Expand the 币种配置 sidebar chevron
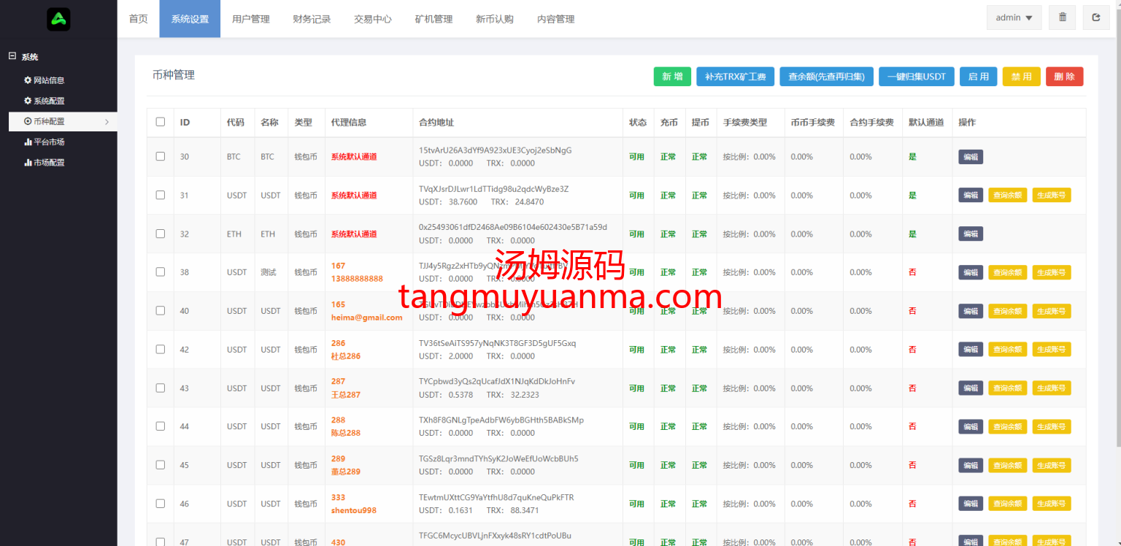1121x546 pixels. click(x=107, y=122)
